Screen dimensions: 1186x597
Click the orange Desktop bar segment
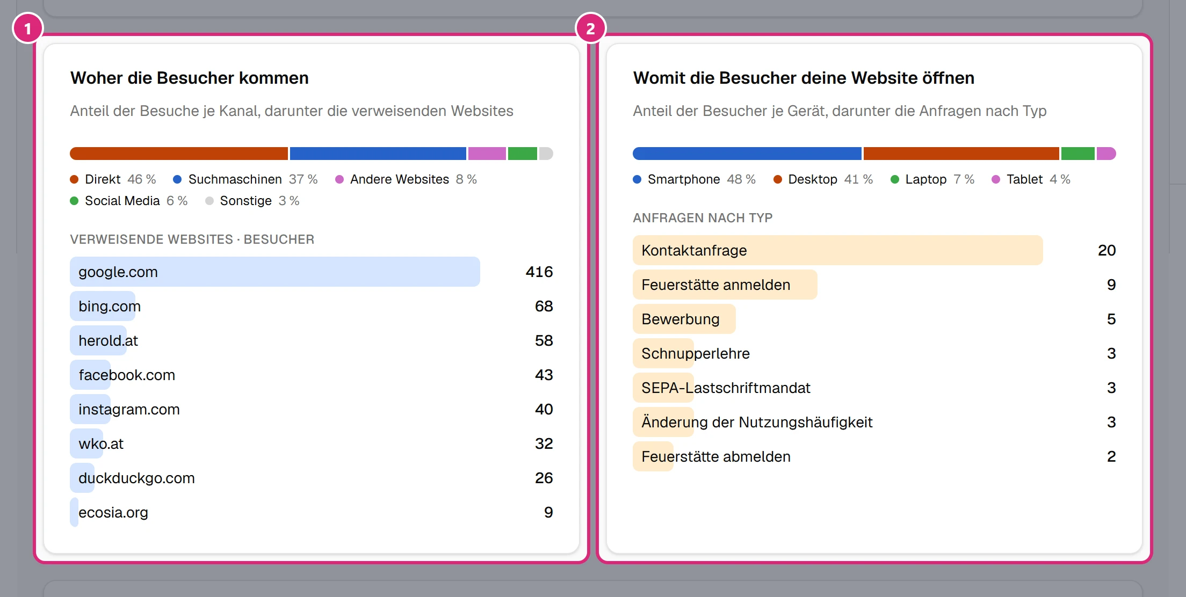(x=961, y=154)
